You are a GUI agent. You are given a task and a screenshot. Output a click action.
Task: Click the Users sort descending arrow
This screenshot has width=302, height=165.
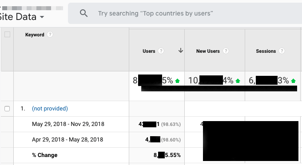coord(180,51)
